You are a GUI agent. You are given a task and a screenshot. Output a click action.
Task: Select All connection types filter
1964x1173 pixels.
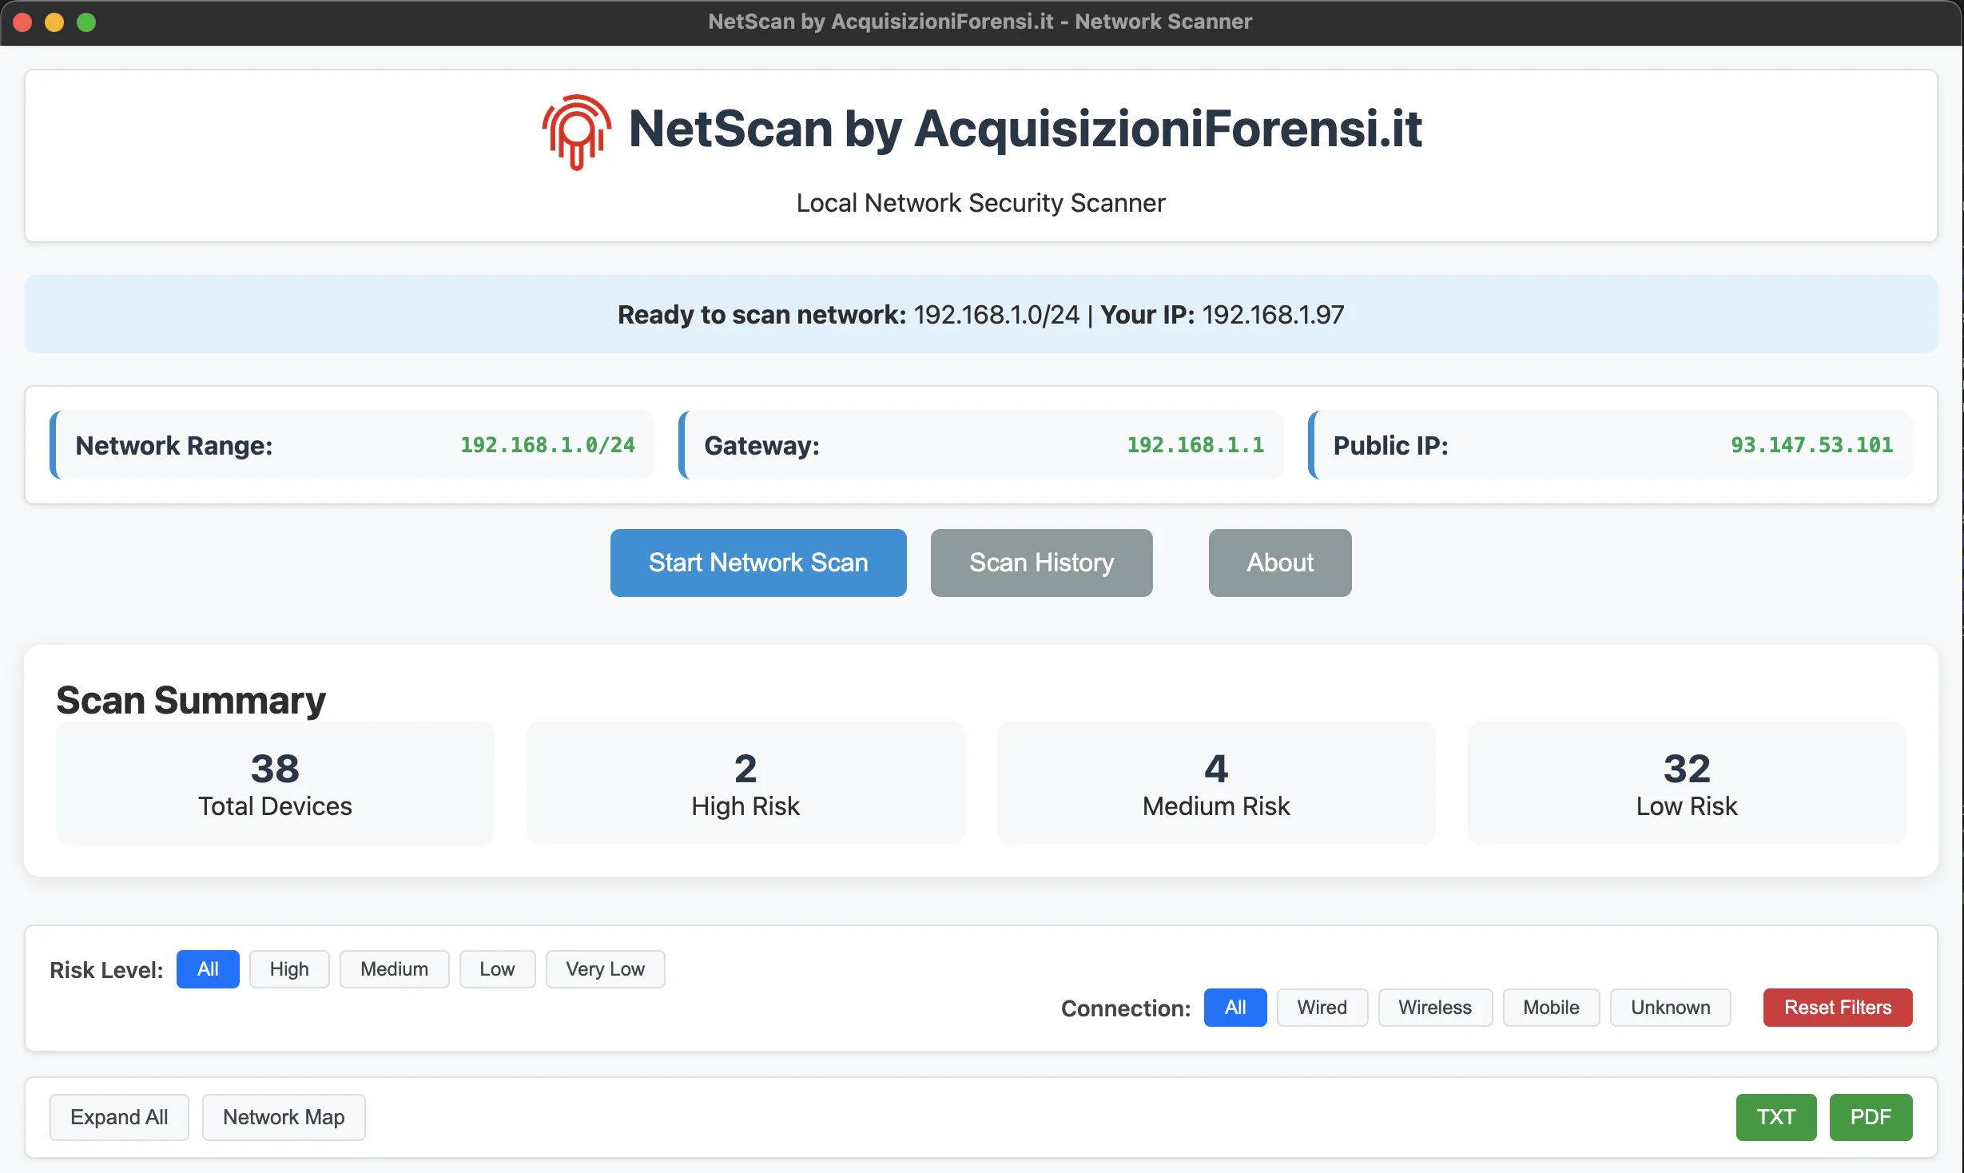point(1235,1008)
